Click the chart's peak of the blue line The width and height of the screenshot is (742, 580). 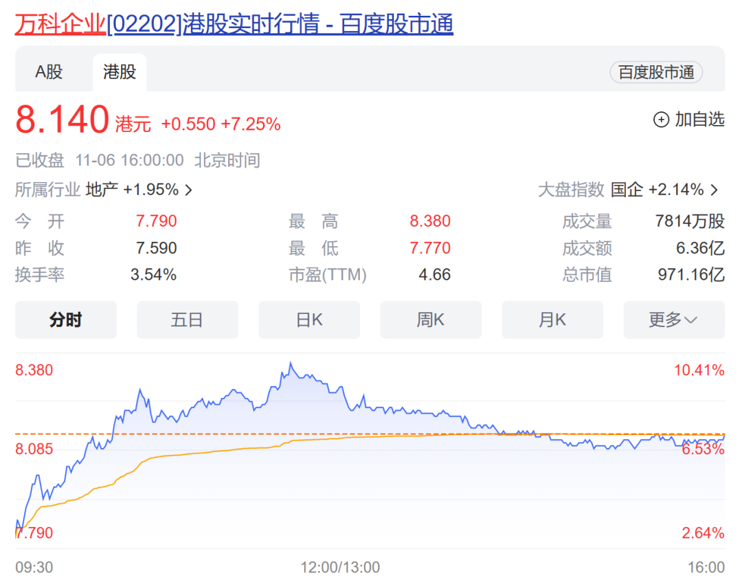[291, 364]
